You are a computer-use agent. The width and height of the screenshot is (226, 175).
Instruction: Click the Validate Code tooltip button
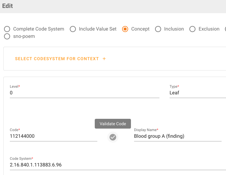click(113, 124)
